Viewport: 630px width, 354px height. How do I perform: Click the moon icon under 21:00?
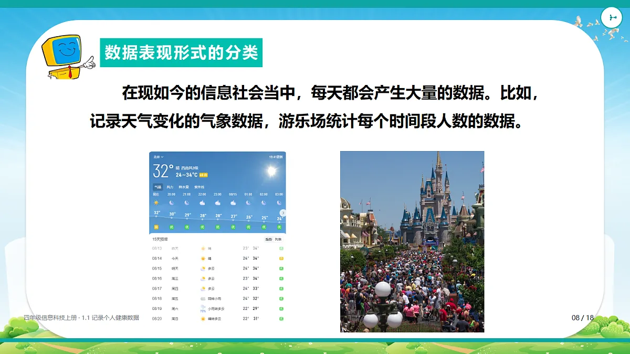tap(187, 202)
